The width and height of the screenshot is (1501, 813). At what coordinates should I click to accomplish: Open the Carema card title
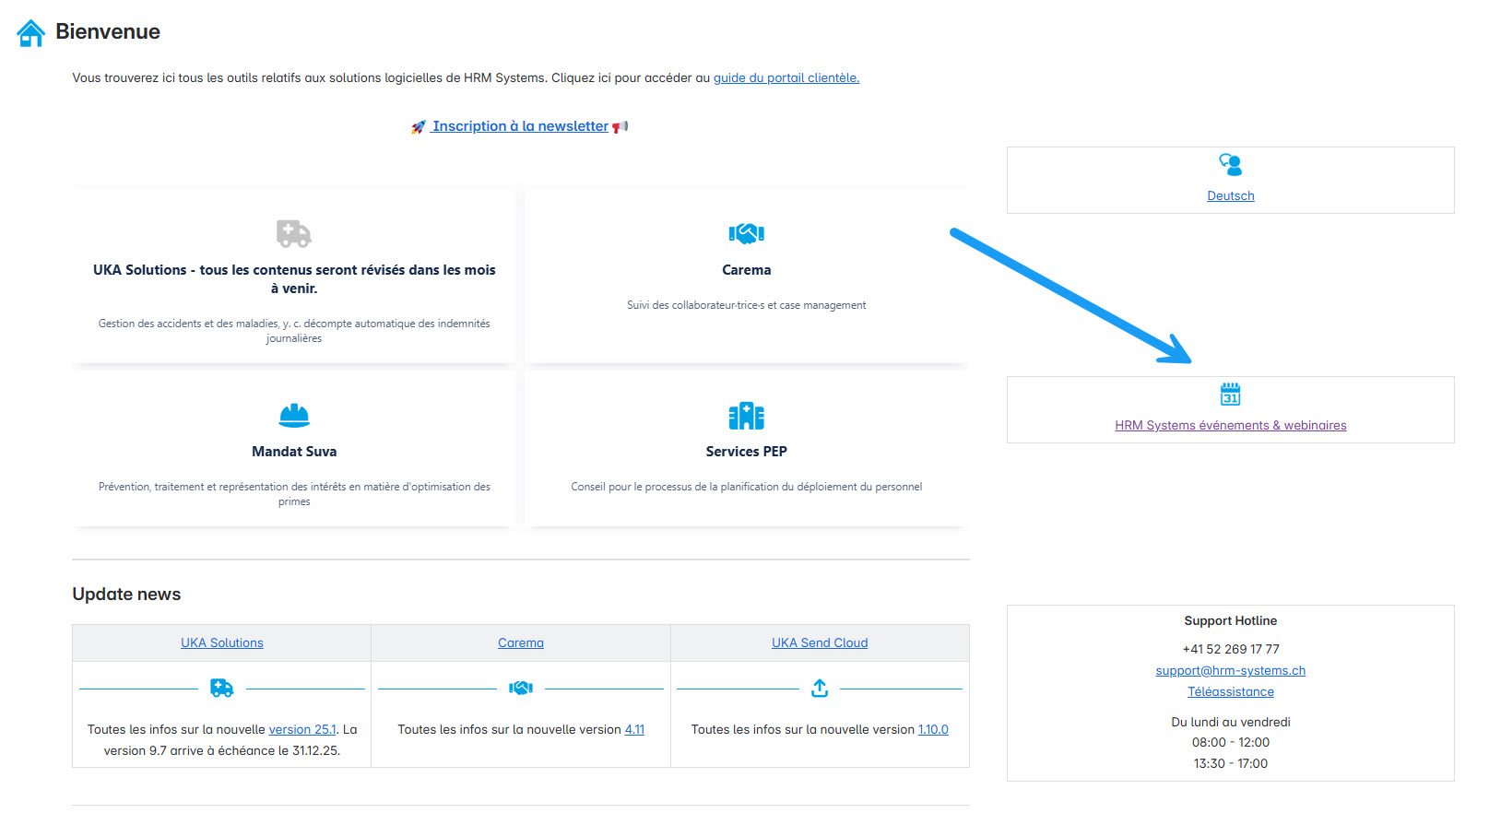click(x=746, y=270)
